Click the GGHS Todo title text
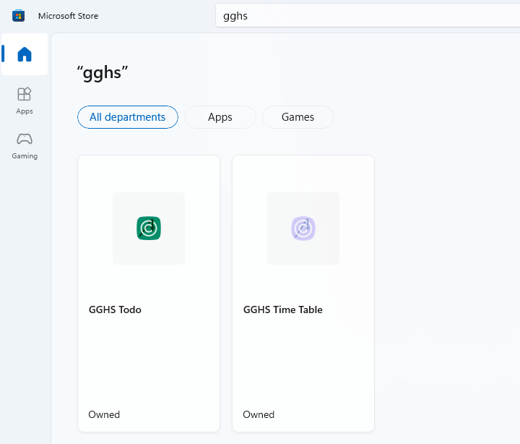This screenshot has height=444, width=520. click(x=115, y=309)
